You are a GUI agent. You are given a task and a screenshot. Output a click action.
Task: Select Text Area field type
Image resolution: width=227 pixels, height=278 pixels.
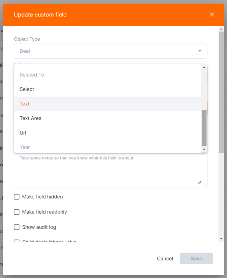click(x=108, y=118)
